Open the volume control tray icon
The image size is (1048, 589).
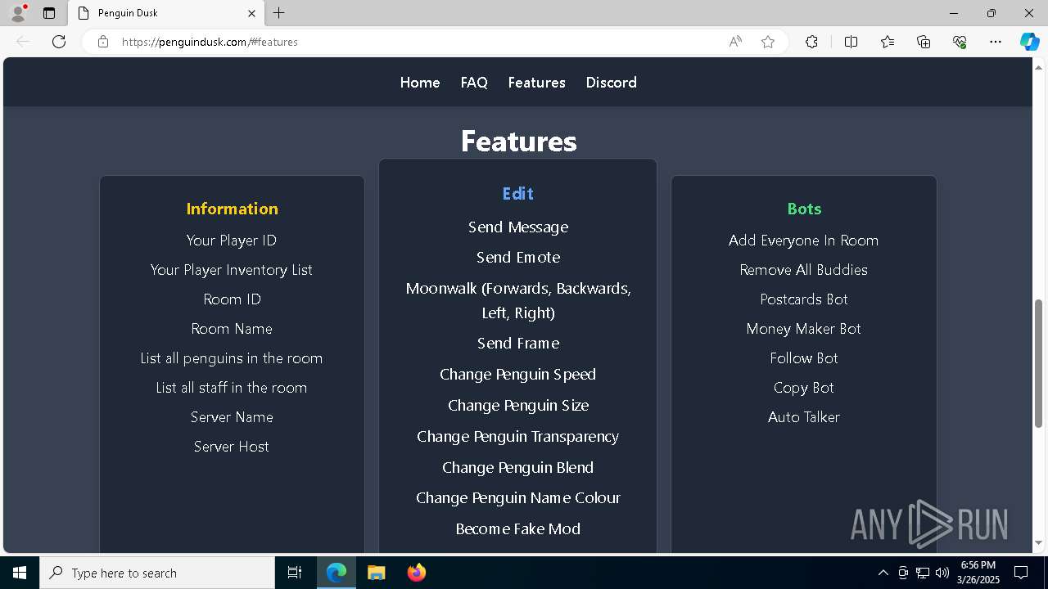(x=942, y=573)
